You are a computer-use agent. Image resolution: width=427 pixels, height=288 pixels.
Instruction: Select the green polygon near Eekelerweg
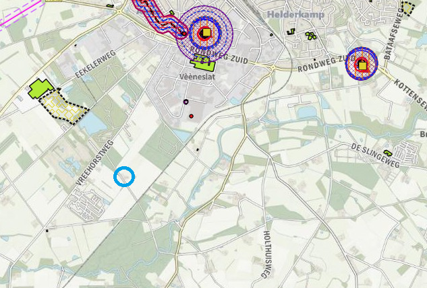click(40, 88)
